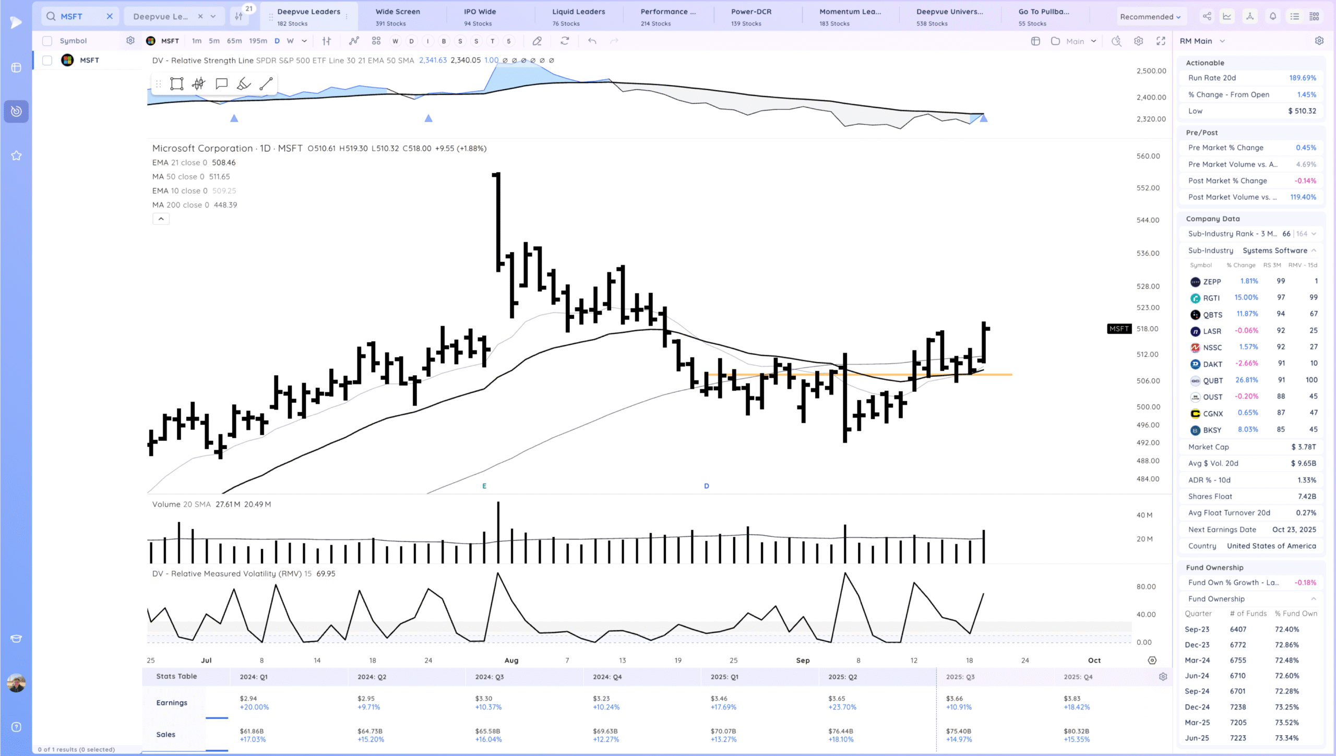Viewport: 1336px width, 756px height.
Task: Tick the Symbol header select-all checkbox
Action: click(x=47, y=41)
